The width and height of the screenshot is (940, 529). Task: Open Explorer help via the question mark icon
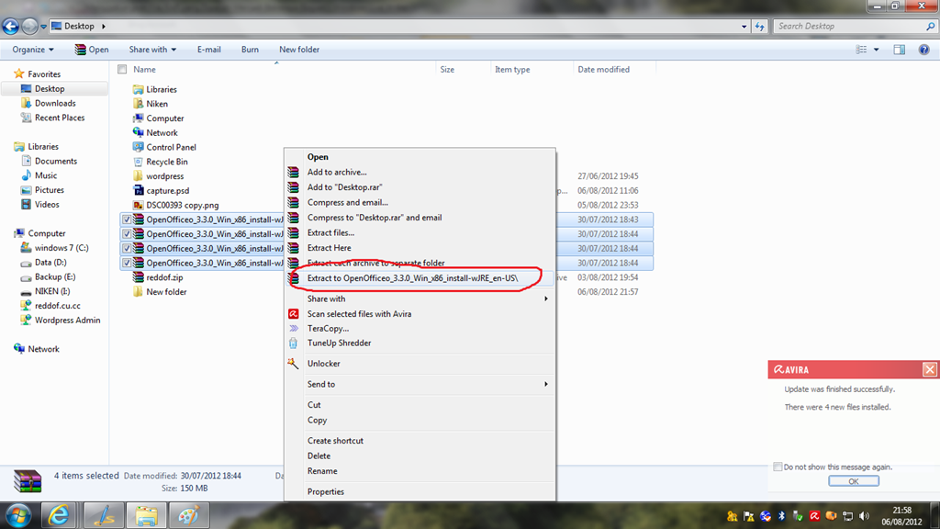(x=923, y=49)
